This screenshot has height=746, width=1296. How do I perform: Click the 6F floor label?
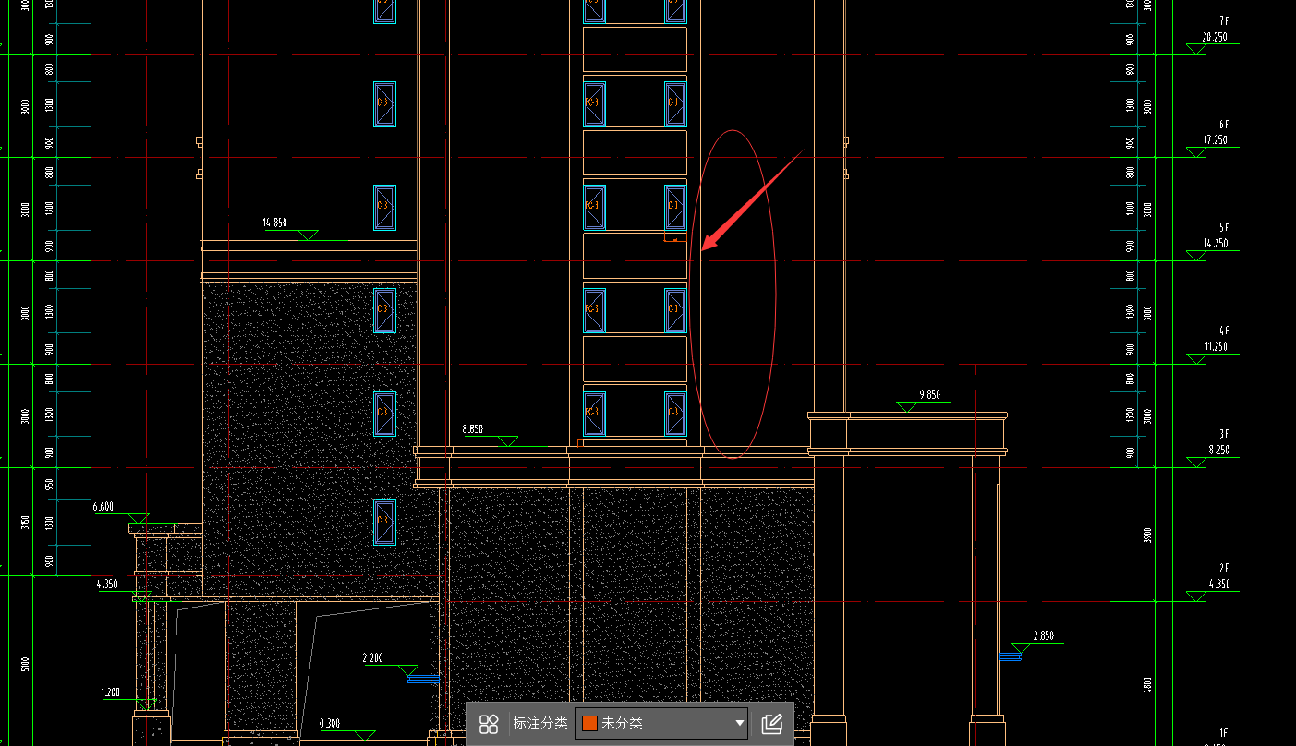point(1224,124)
